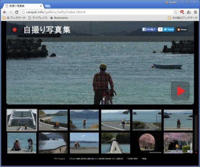
Task: Click the red extension icon in toolbar
Action: pos(182,12)
